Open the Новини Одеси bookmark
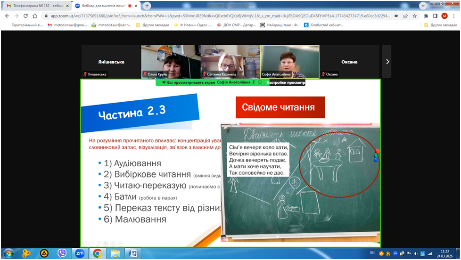The width and height of the screenshot is (461, 260). pos(194,25)
